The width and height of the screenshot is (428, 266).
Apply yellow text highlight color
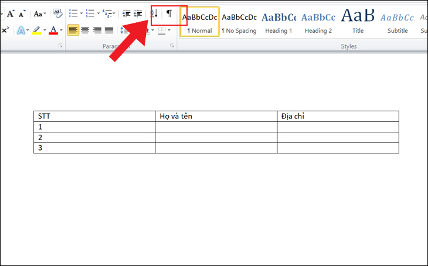tap(36, 30)
